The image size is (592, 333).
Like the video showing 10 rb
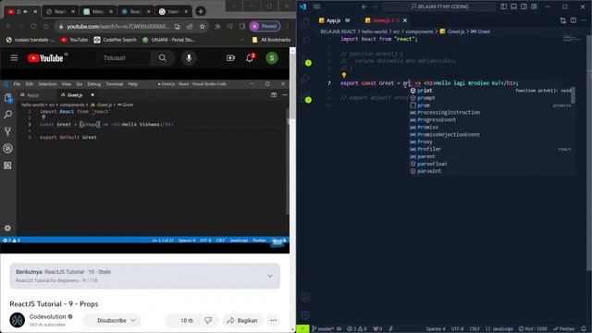tap(183, 321)
